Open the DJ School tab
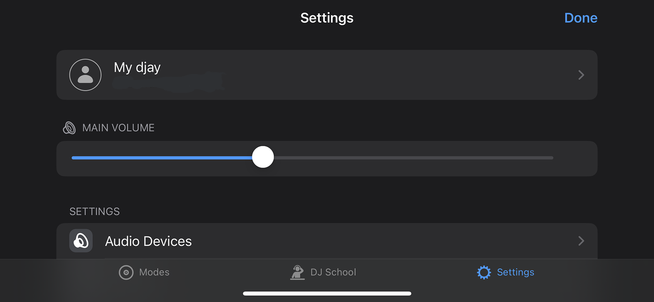Screen dimensions: 654x302 point(323,272)
